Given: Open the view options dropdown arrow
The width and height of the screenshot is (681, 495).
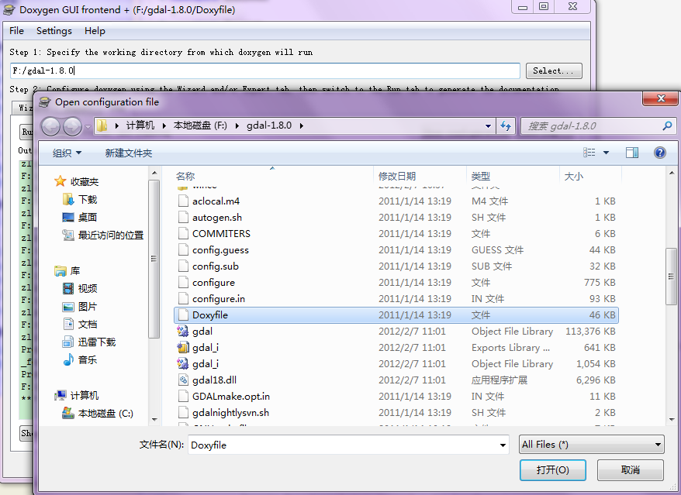Looking at the screenshot, I should [x=606, y=153].
